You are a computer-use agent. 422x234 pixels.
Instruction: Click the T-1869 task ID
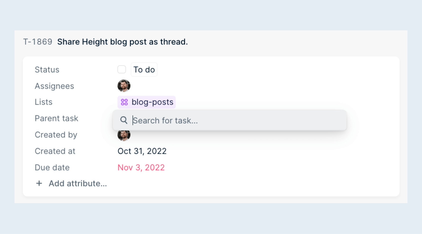point(38,42)
